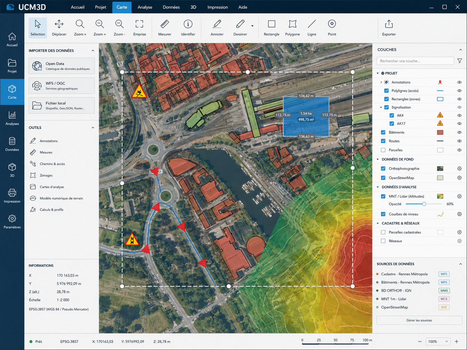Open the Open Data public catalogue
Viewport: 467px width, 350px height.
[x=62, y=66]
